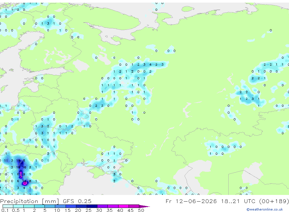Click the '11' precipitation value on the map
289x212 pixels.
tap(6, 161)
